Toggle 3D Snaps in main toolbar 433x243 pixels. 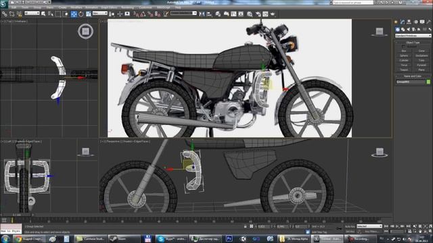[x=136, y=13]
